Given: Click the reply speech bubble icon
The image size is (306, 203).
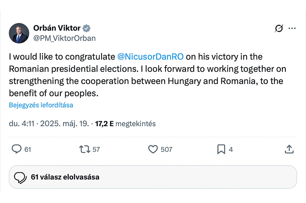Looking at the screenshot, I should [17, 149].
